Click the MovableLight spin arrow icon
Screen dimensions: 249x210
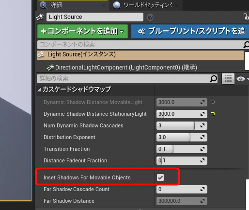click(x=202, y=102)
